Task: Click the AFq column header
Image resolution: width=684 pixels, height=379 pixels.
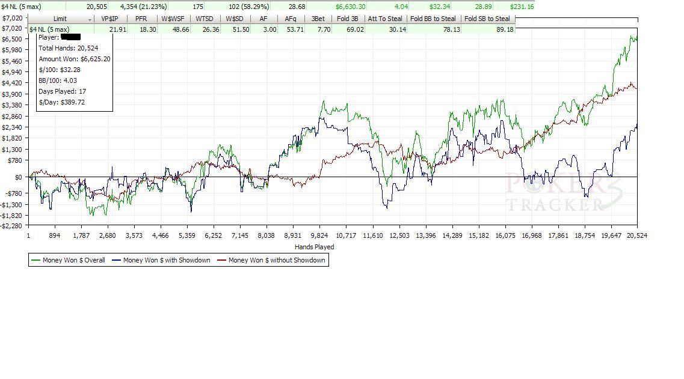Action: point(291,19)
